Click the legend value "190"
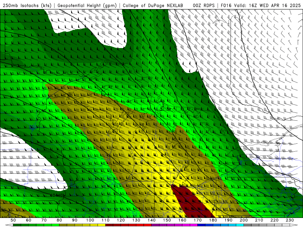Screen dimensions: 303x227 (x=228, y=220)
